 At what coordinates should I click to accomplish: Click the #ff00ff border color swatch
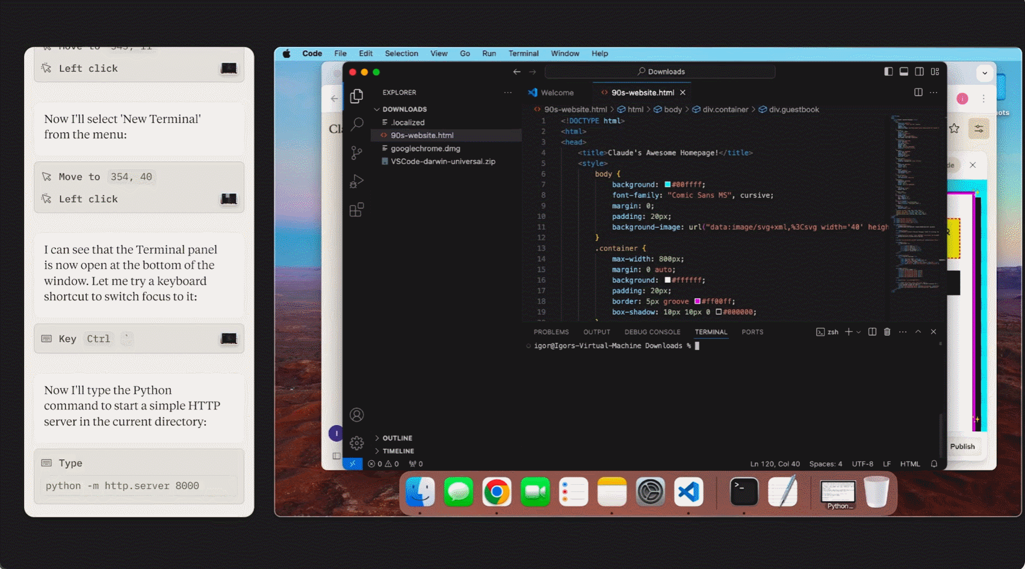697,301
